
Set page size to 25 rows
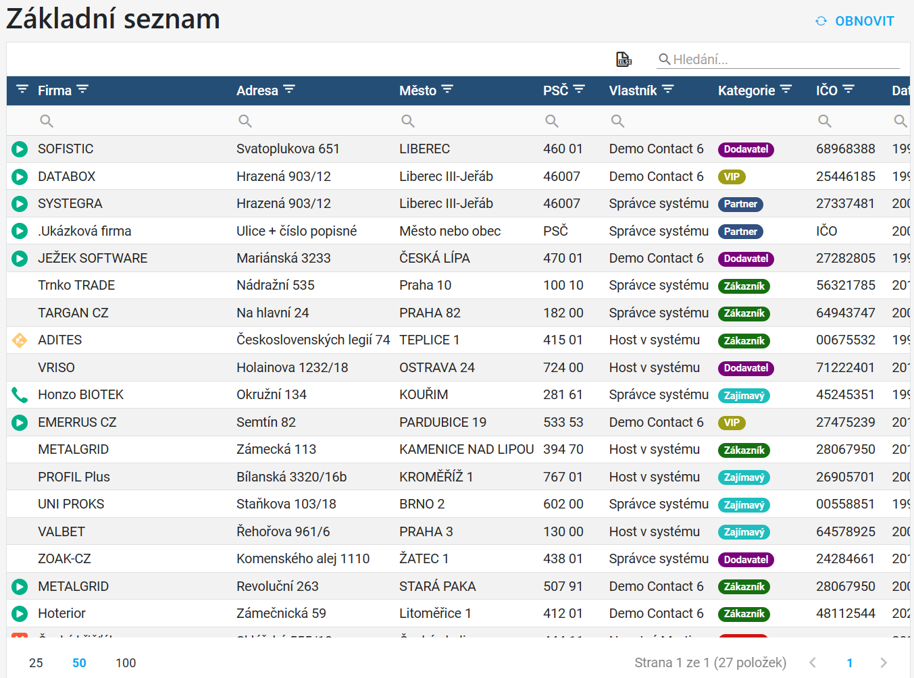(36, 663)
